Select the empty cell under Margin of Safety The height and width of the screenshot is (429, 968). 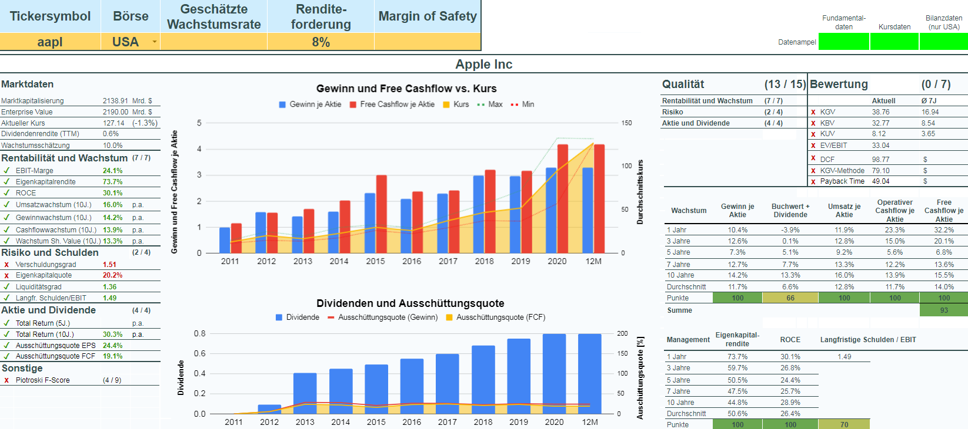[428, 42]
